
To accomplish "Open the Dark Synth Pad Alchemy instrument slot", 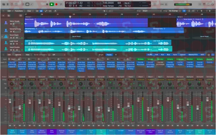I will 140,59.
